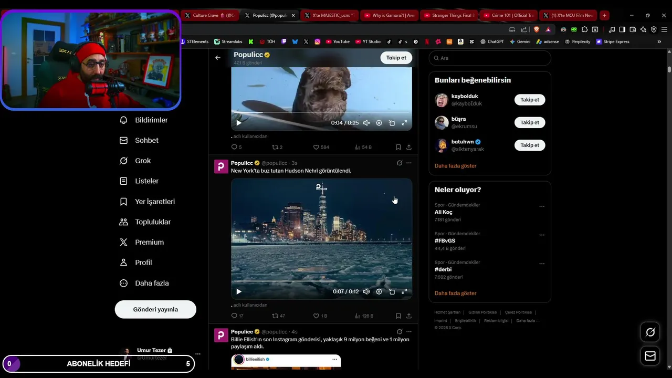Open Premium in sidebar

point(142,242)
